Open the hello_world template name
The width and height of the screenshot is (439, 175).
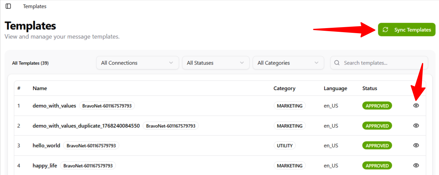coord(46,146)
